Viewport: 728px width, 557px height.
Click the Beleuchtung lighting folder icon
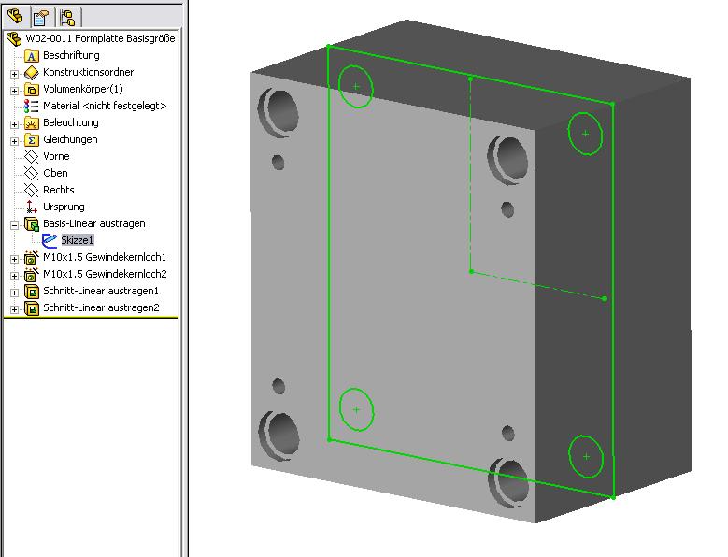point(31,123)
